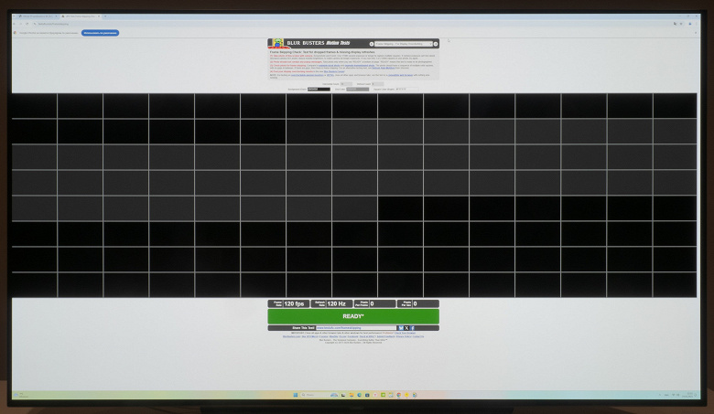The image size is (714, 414).
Task: Open the Blur Busters Forums link
Action: 334,72
